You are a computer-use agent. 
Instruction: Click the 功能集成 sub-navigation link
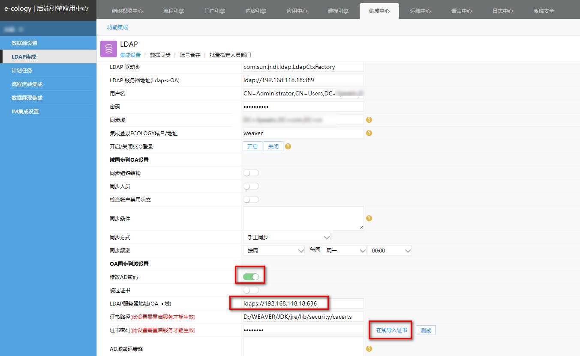(117, 27)
